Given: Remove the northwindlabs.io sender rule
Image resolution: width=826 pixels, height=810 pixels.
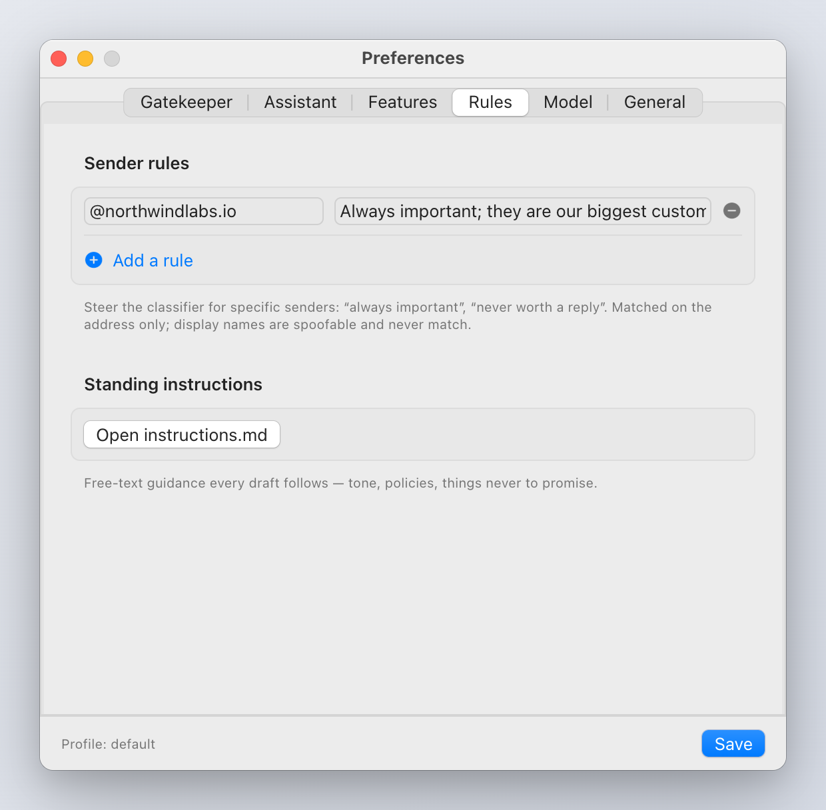Looking at the screenshot, I should (x=731, y=211).
